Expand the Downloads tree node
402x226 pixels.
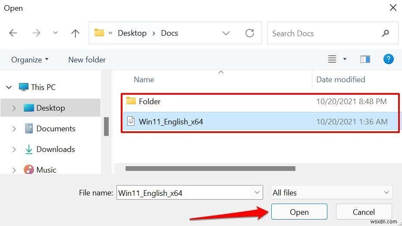(14, 149)
